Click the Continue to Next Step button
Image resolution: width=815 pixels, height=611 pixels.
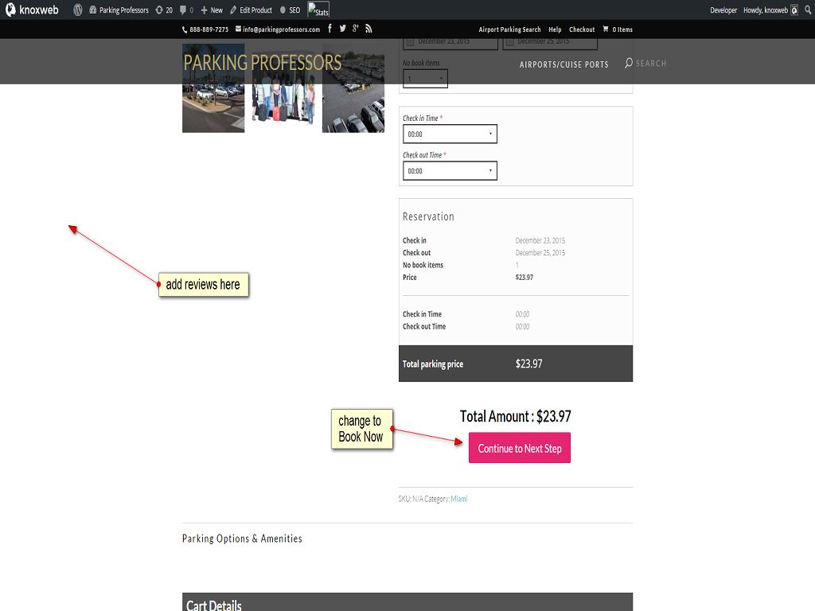(519, 448)
